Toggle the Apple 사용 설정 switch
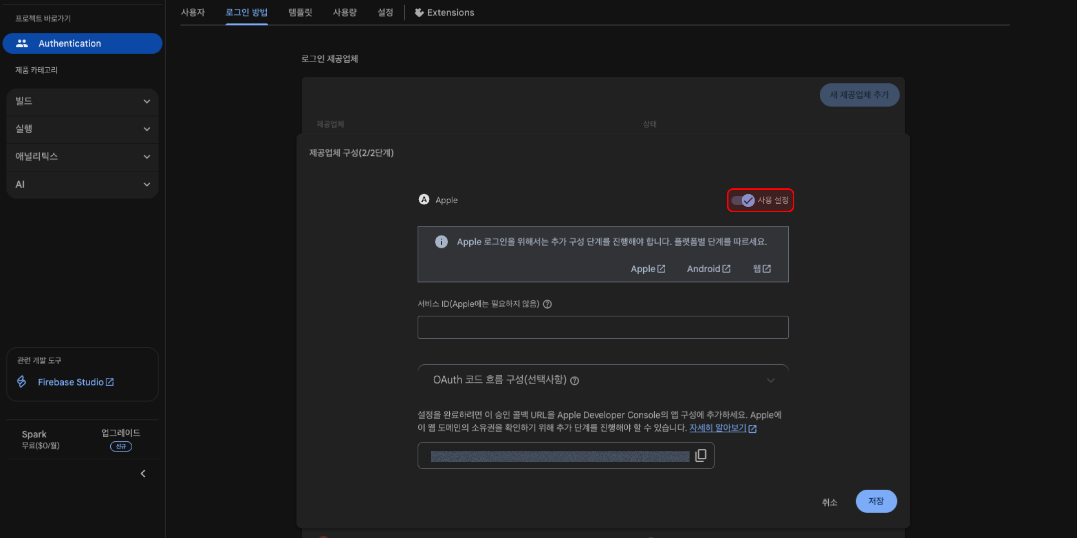The width and height of the screenshot is (1077, 538). [743, 200]
